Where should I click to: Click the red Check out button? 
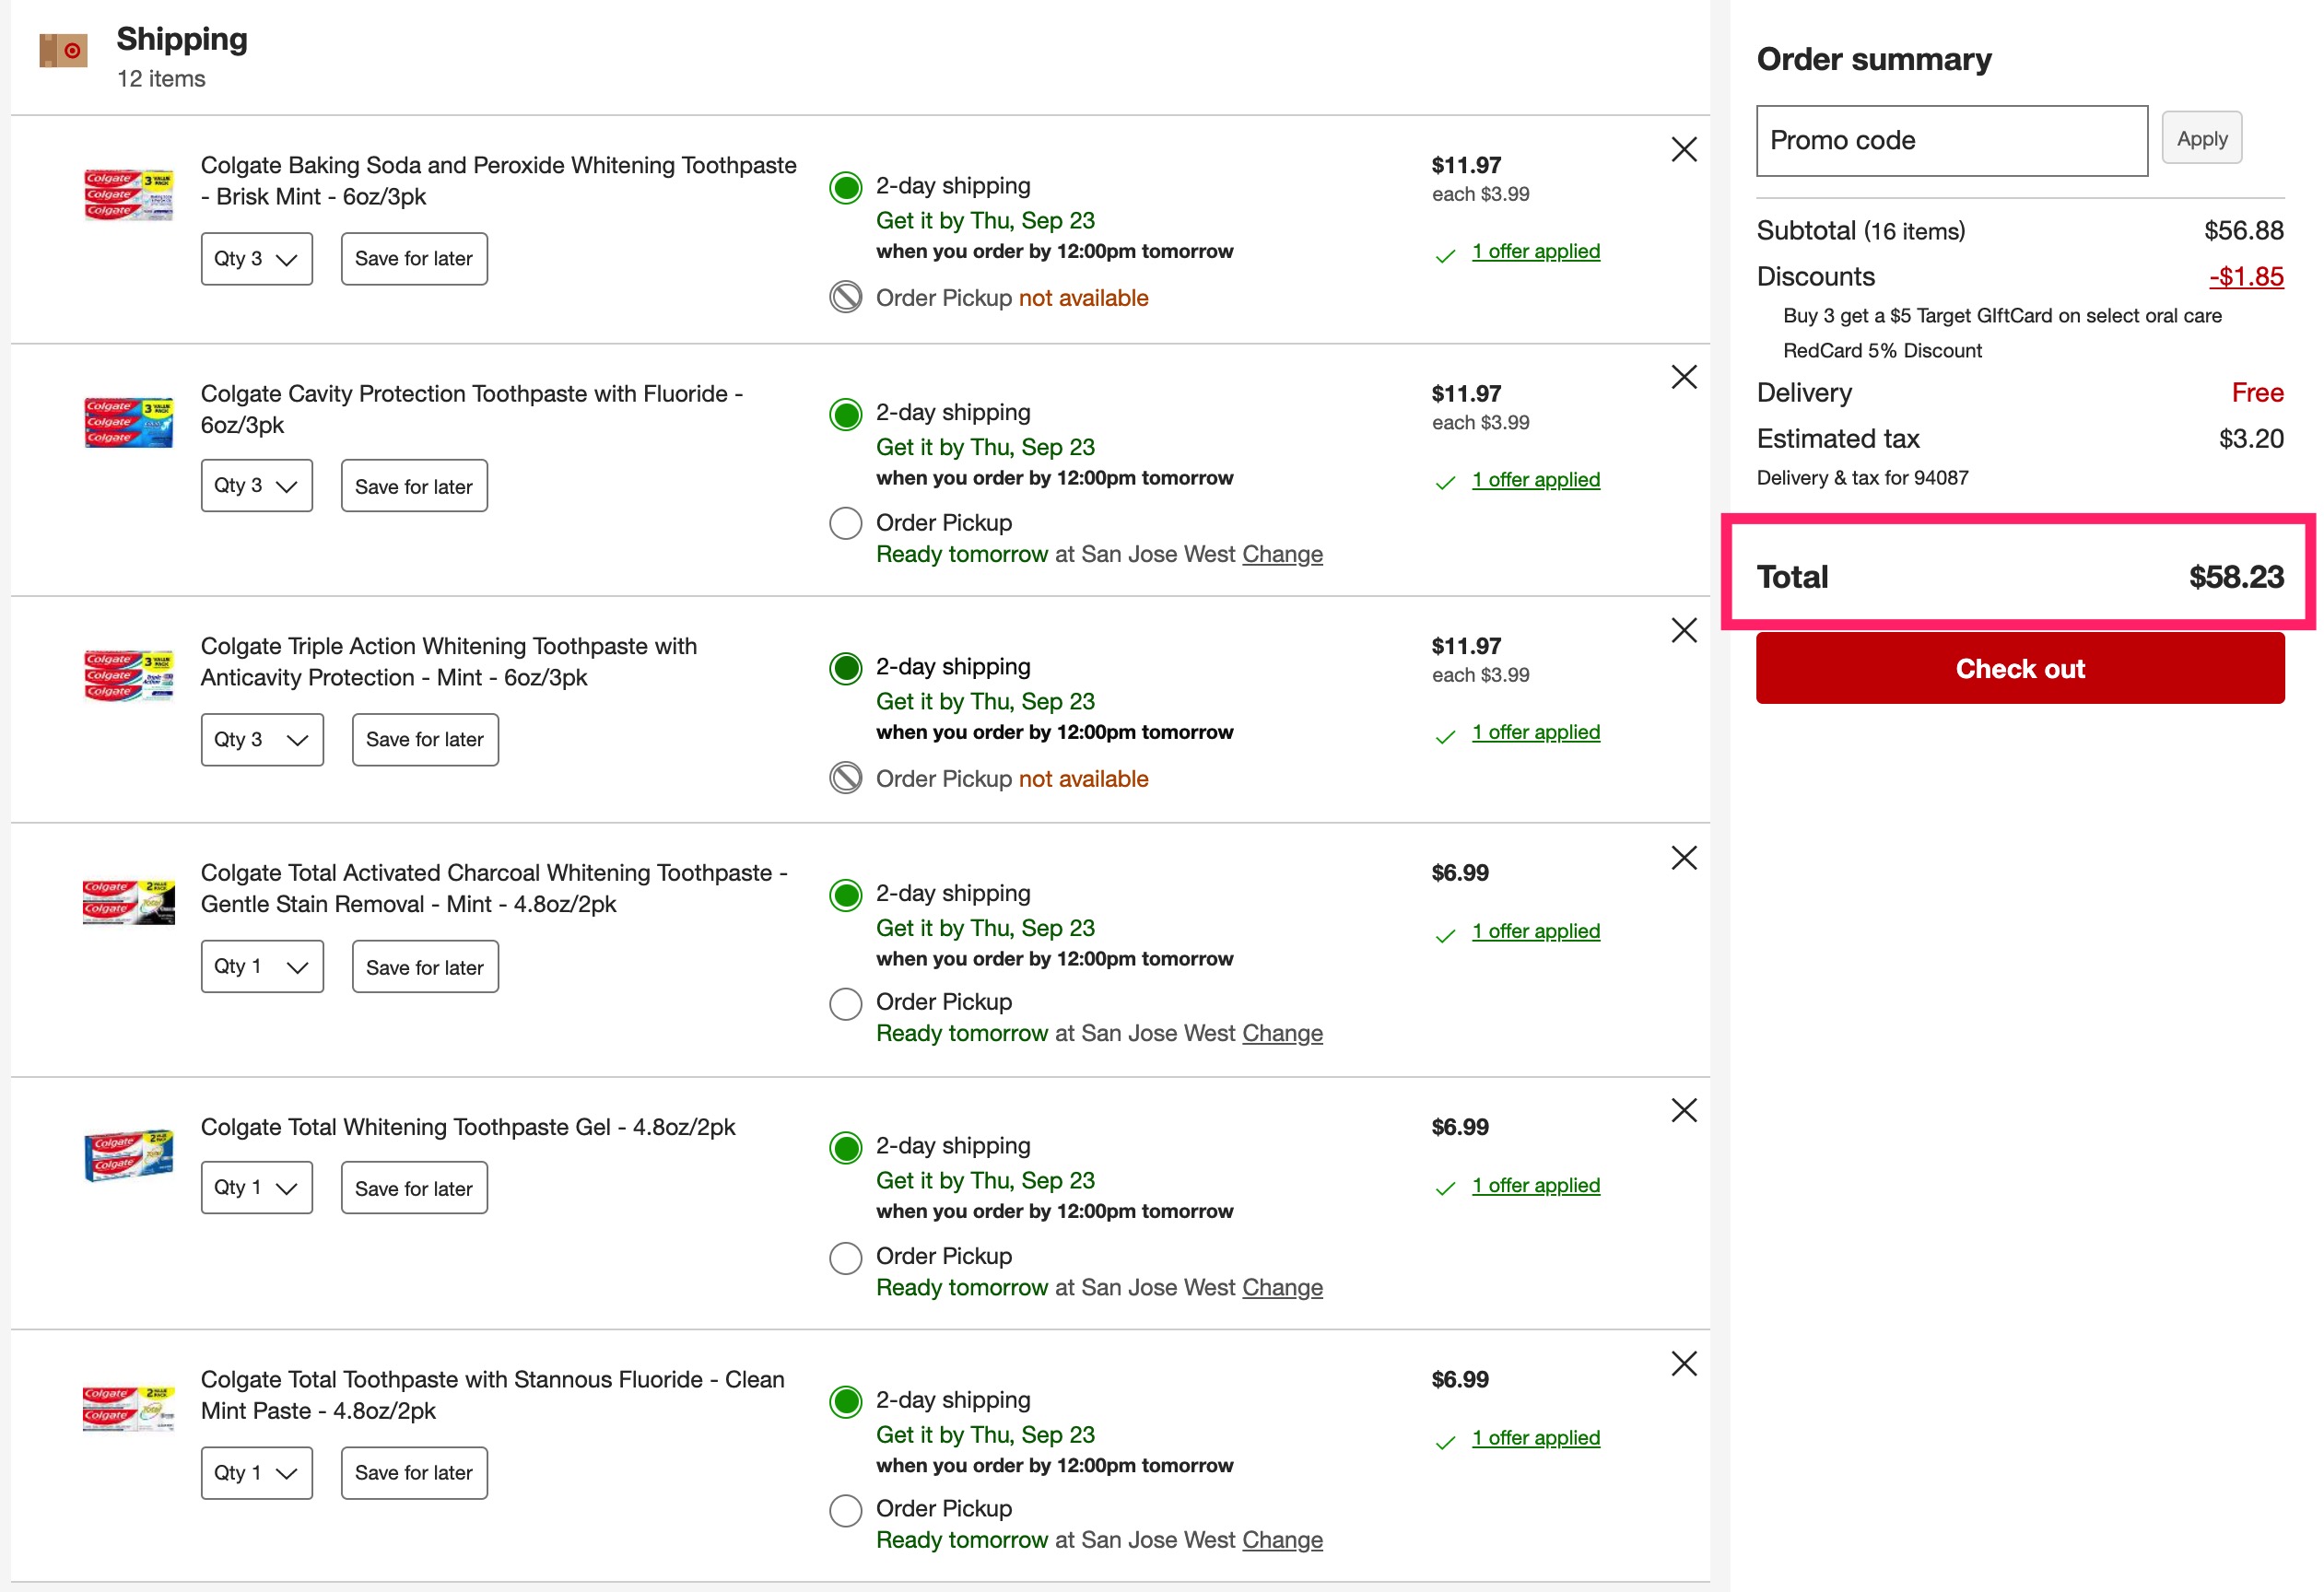(x=2019, y=668)
